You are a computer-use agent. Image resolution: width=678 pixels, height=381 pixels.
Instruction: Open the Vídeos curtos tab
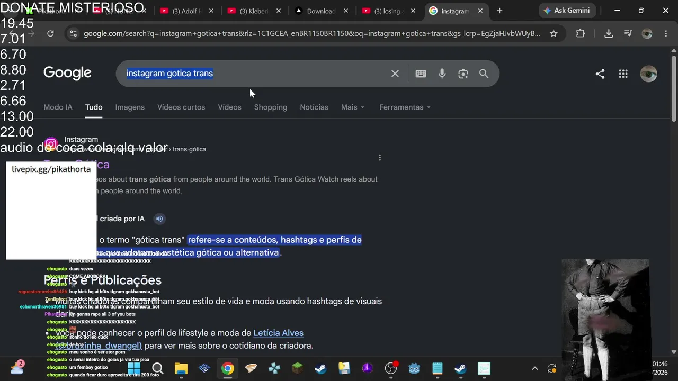[181, 107]
